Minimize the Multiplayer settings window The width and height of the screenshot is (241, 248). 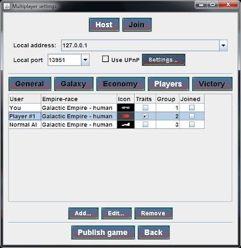coord(201,4)
